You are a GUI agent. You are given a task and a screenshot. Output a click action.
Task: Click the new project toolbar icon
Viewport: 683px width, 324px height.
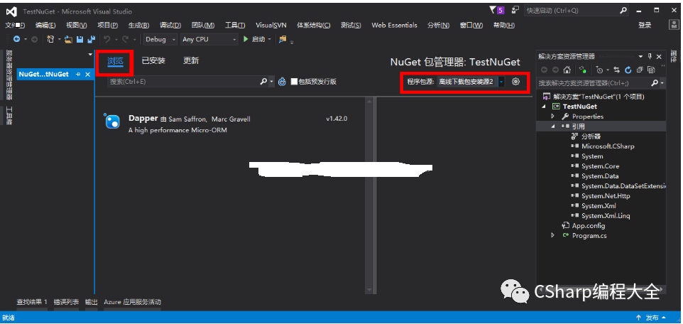click(x=50, y=39)
